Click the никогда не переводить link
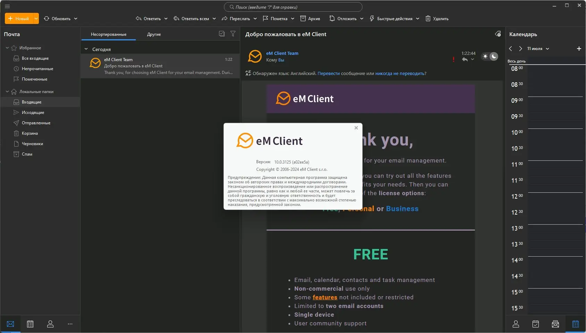The width and height of the screenshot is (586, 333). 400,74
